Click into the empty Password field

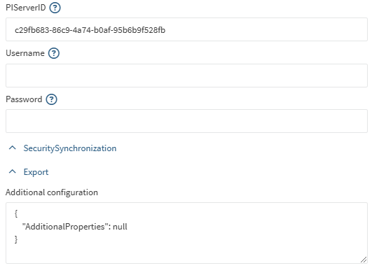pos(186,121)
